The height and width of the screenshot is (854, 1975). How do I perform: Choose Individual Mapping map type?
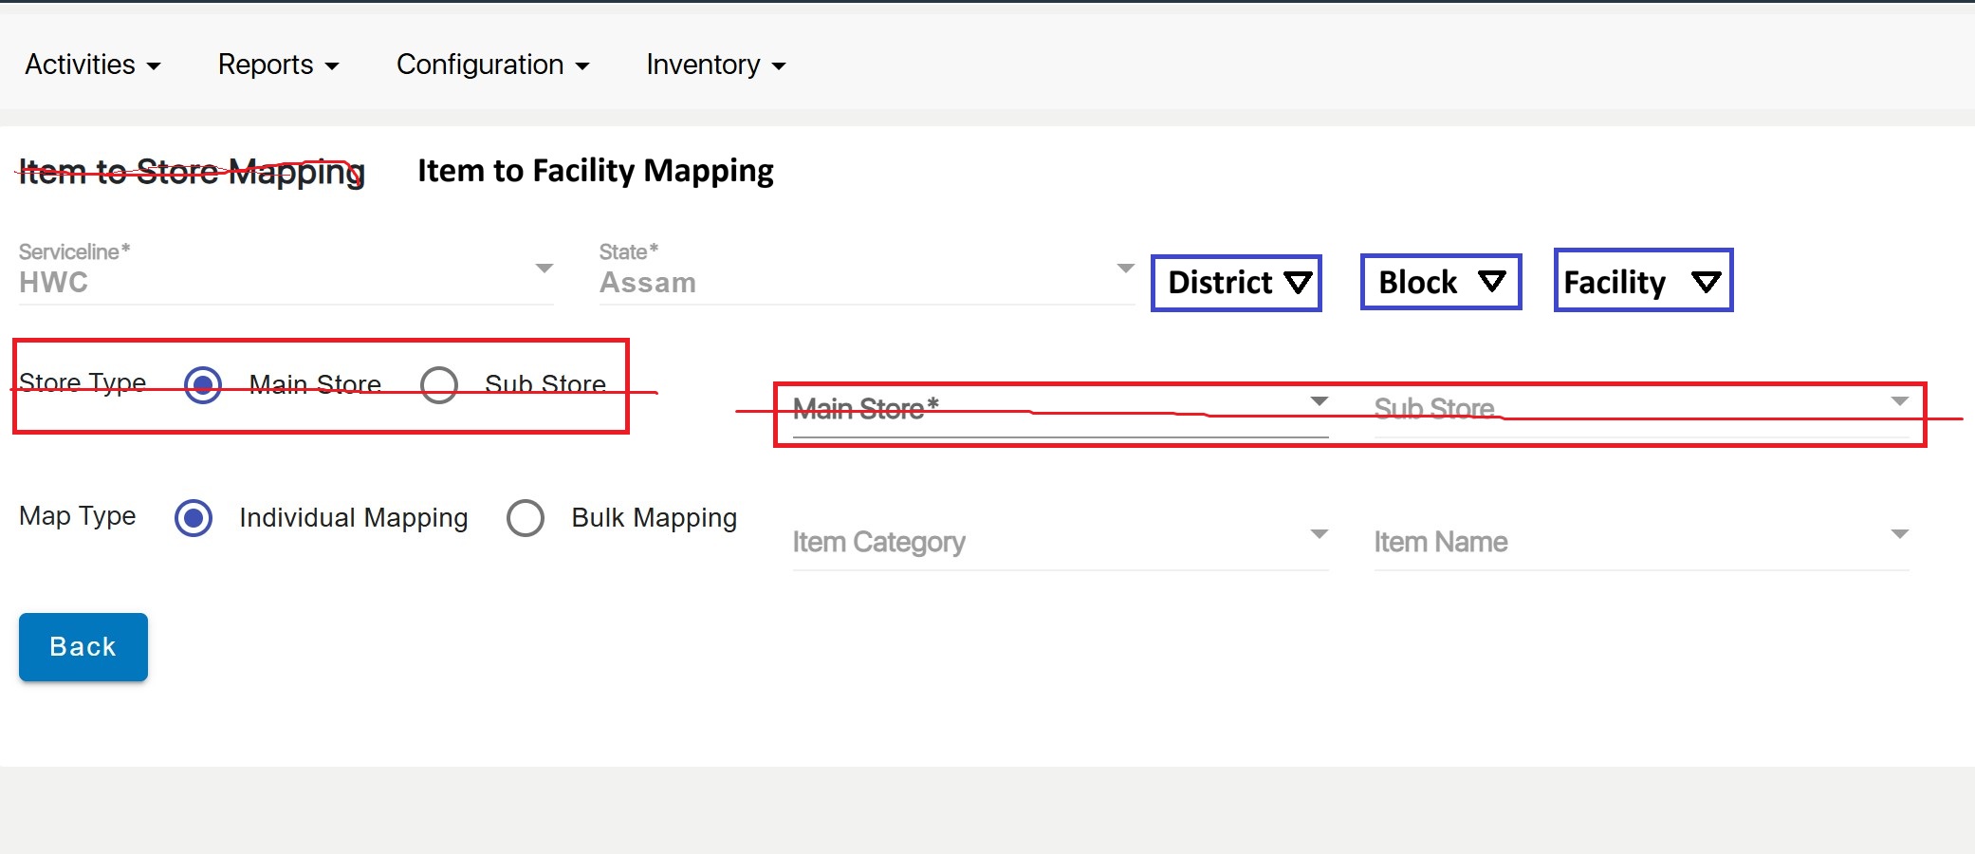point(194,518)
